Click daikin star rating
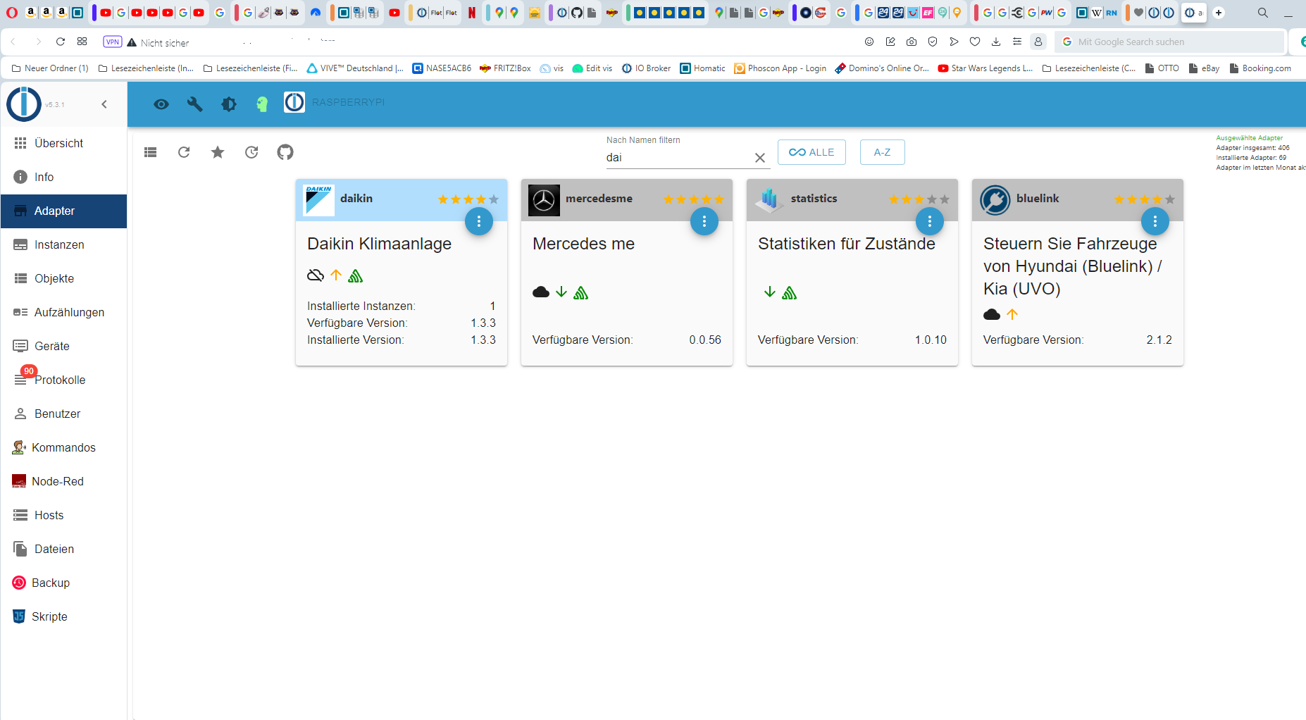Screen dimensions: 1306x720 point(468,199)
